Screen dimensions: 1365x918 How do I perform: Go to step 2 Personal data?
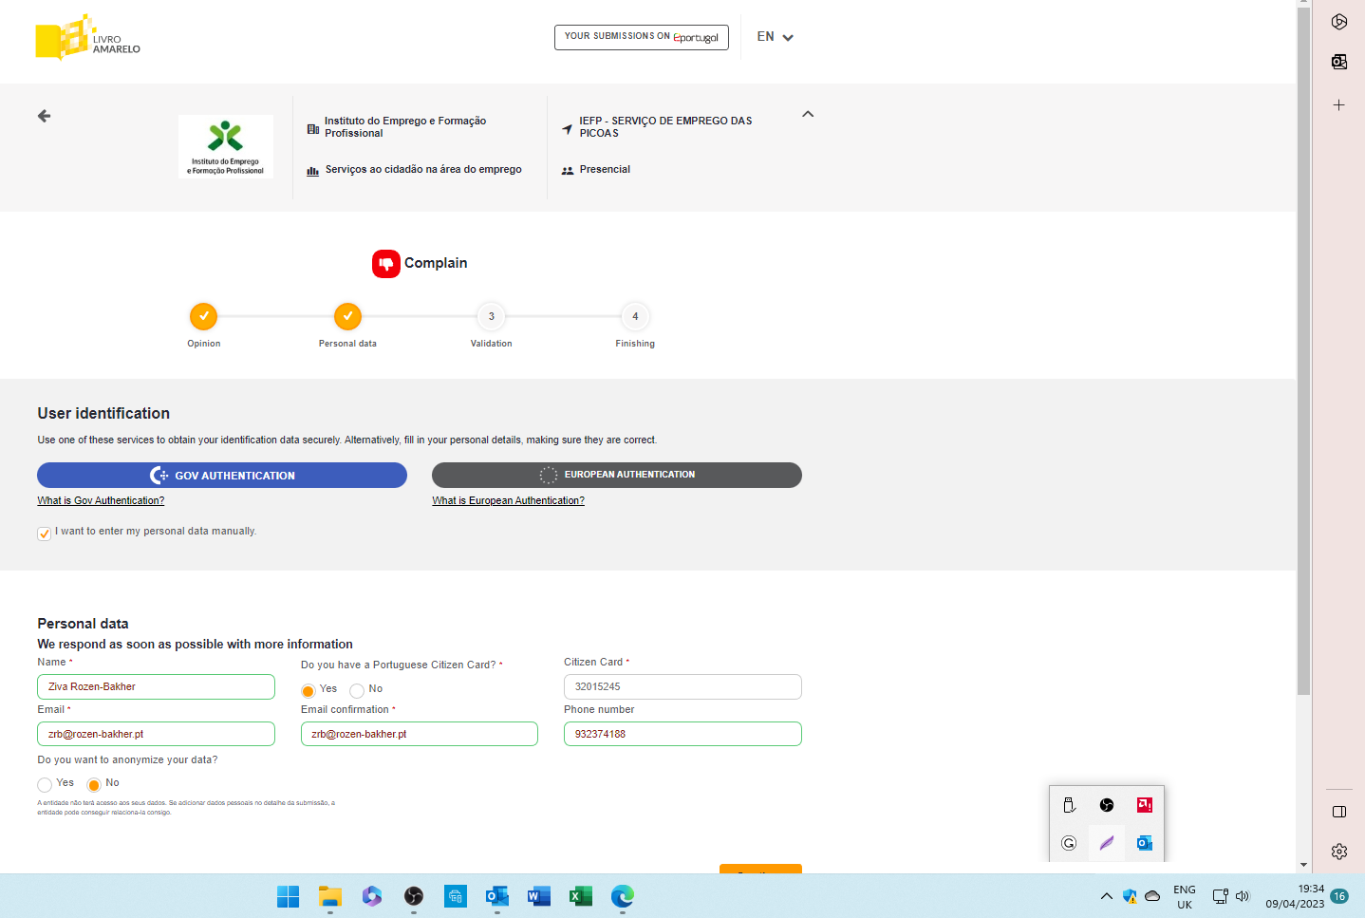click(347, 316)
